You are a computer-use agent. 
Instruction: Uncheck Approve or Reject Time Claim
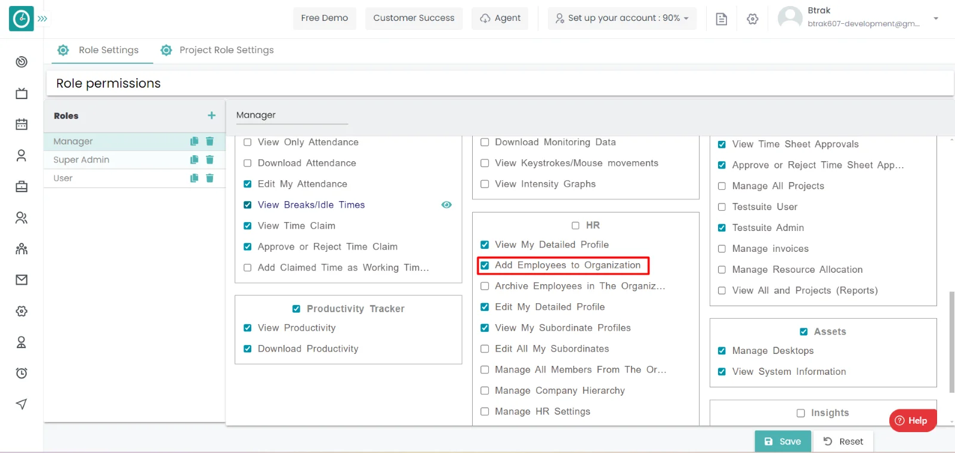[x=247, y=246]
